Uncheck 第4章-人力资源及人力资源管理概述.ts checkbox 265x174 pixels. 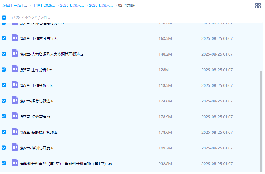pos(4,54)
